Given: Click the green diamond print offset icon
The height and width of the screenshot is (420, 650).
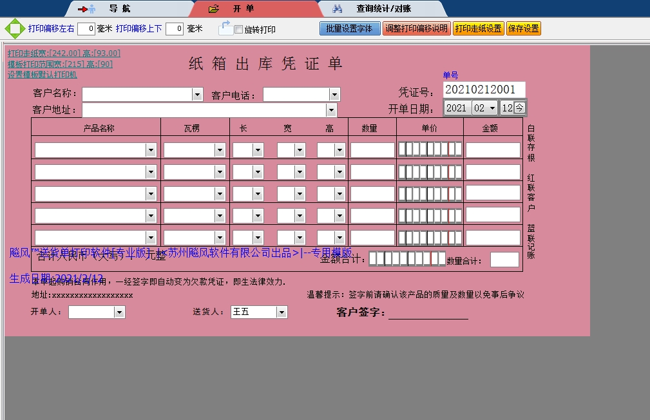Looking at the screenshot, I should pos(14,28).
